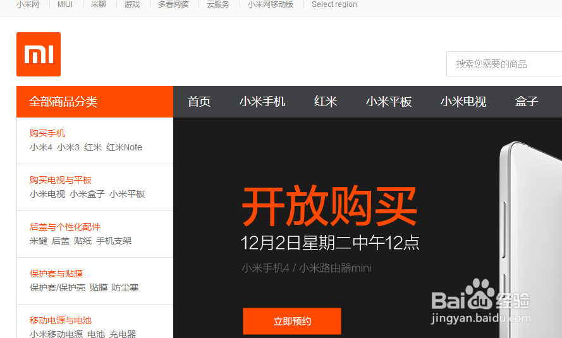Screen dimensions: 562x338
Task: Select 小米电视 in the sidebar list
Action: coord(47,194)
